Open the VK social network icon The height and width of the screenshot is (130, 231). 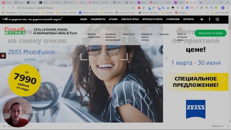(x=201, y=19)
